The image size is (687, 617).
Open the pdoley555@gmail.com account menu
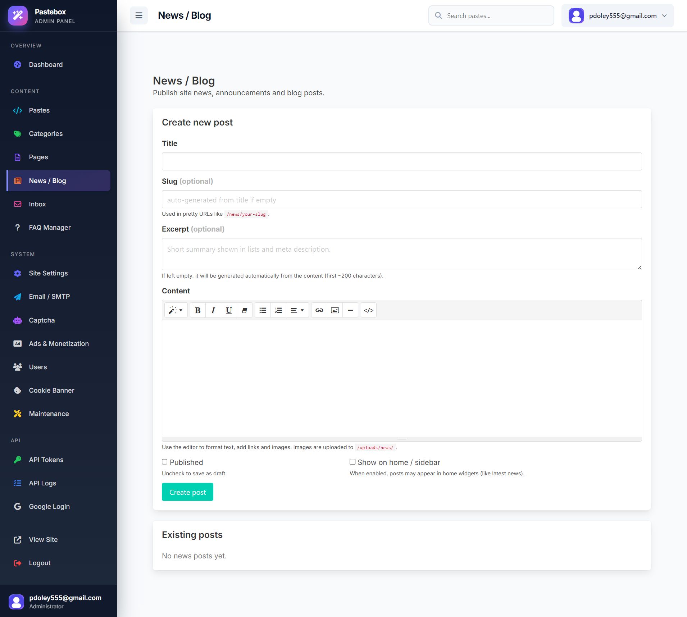tap(617, 16)
